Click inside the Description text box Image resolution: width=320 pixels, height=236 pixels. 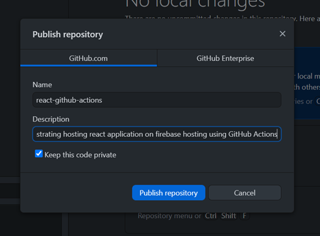[157, 134]
